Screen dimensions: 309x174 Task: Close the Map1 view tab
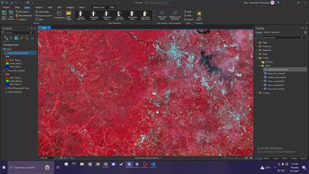[49, 28]
